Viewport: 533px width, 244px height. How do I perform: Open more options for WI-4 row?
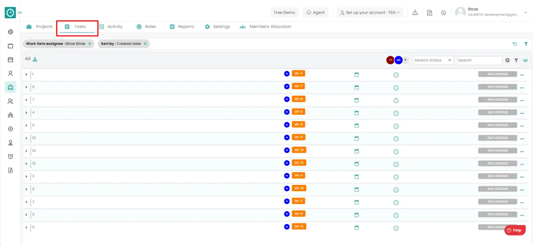(522, 177)
